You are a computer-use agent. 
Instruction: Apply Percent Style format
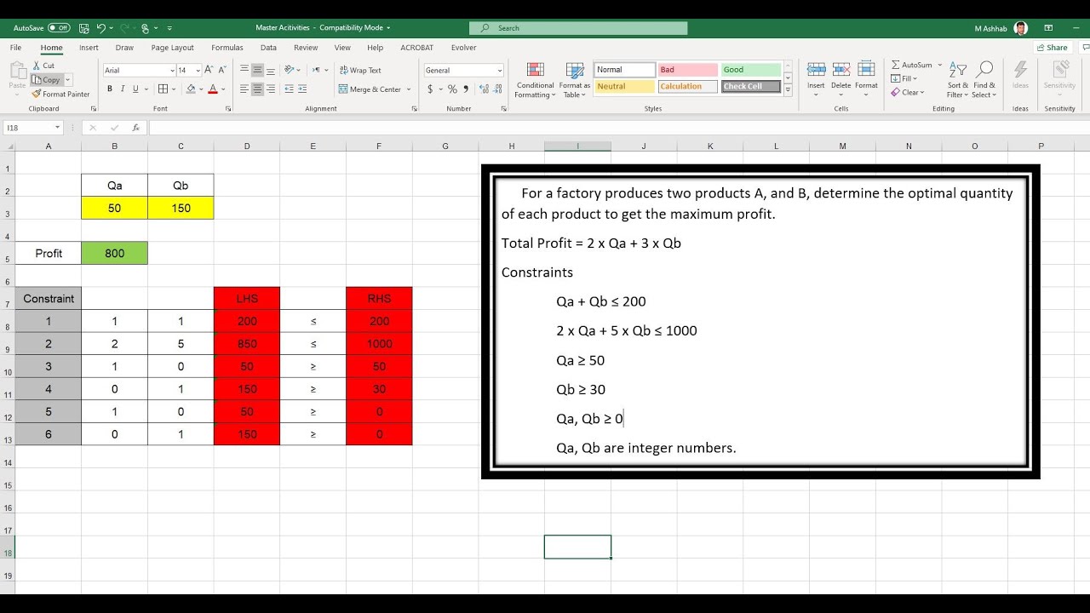click(452, 89)
